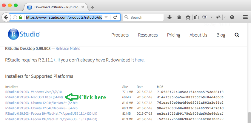Open site information icon in address bar
Viewport: 251px width, 123px height.
15,17
